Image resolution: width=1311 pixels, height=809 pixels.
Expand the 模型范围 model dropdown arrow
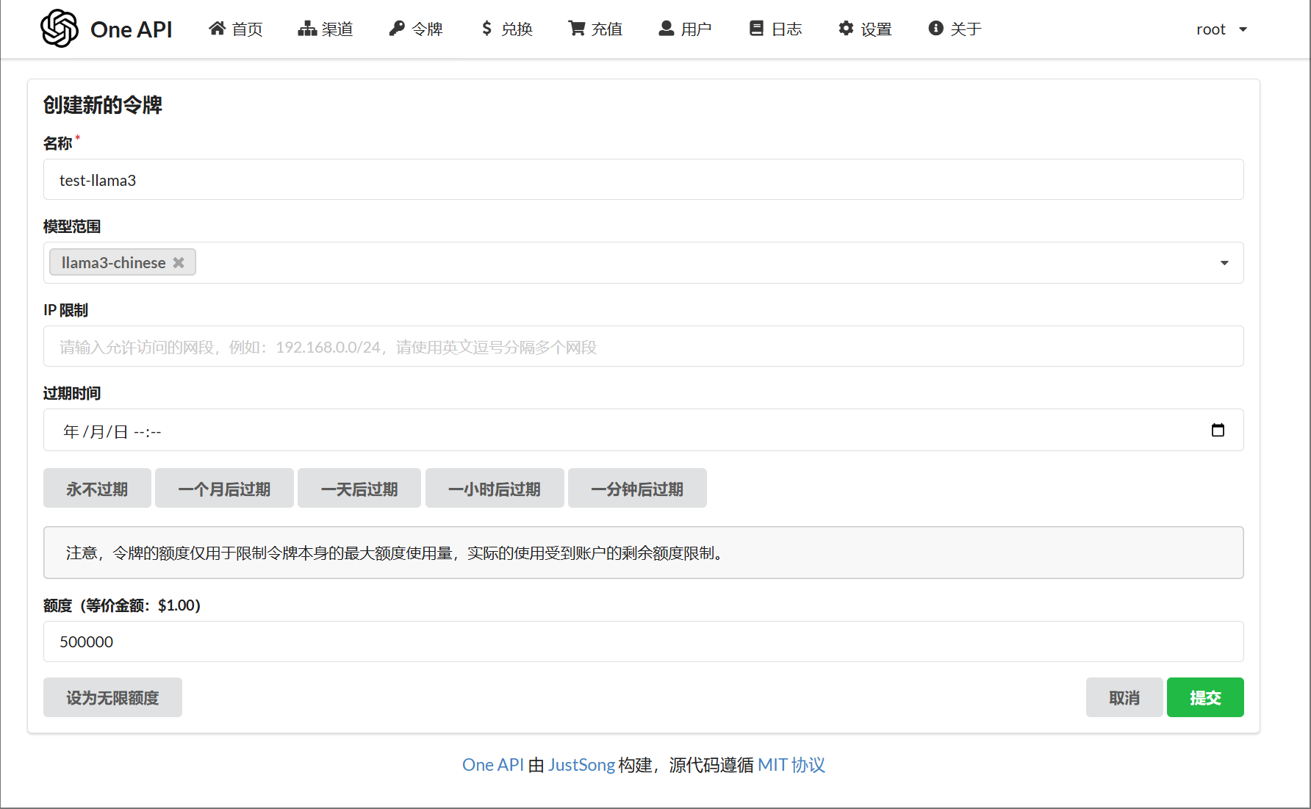click(1224, 263)
